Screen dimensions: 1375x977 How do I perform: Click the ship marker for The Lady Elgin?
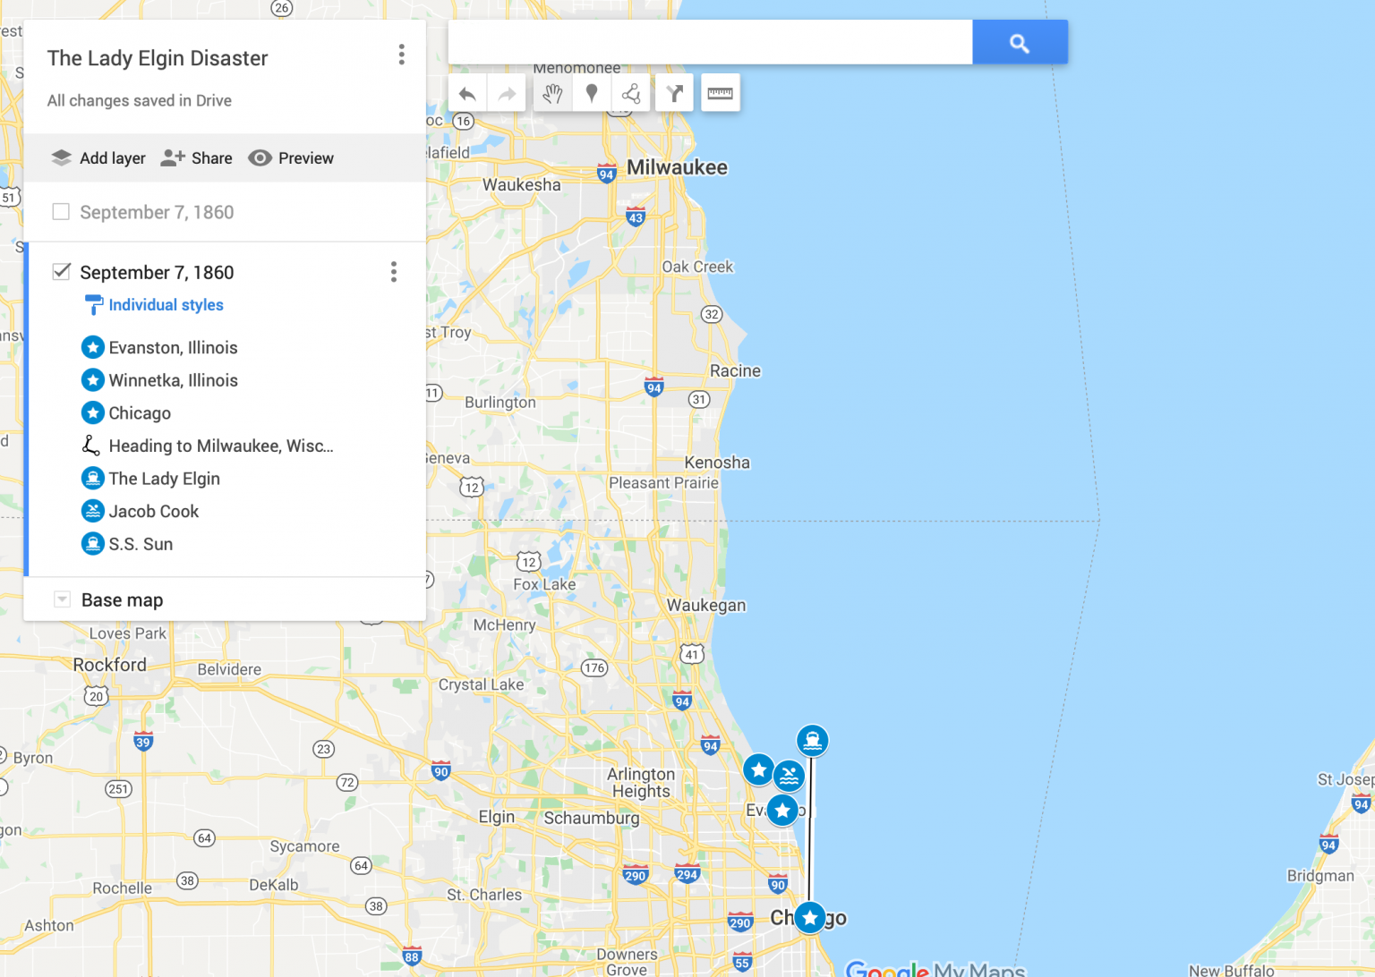(x=812, y=741)
